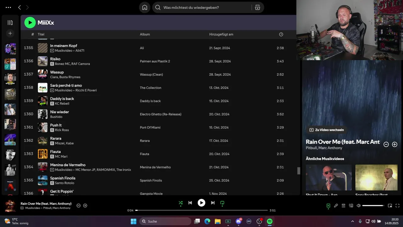Open the playback queue icon
Image resolution: width=403 pixels, height=227 pixels.
tap(343, 206)
